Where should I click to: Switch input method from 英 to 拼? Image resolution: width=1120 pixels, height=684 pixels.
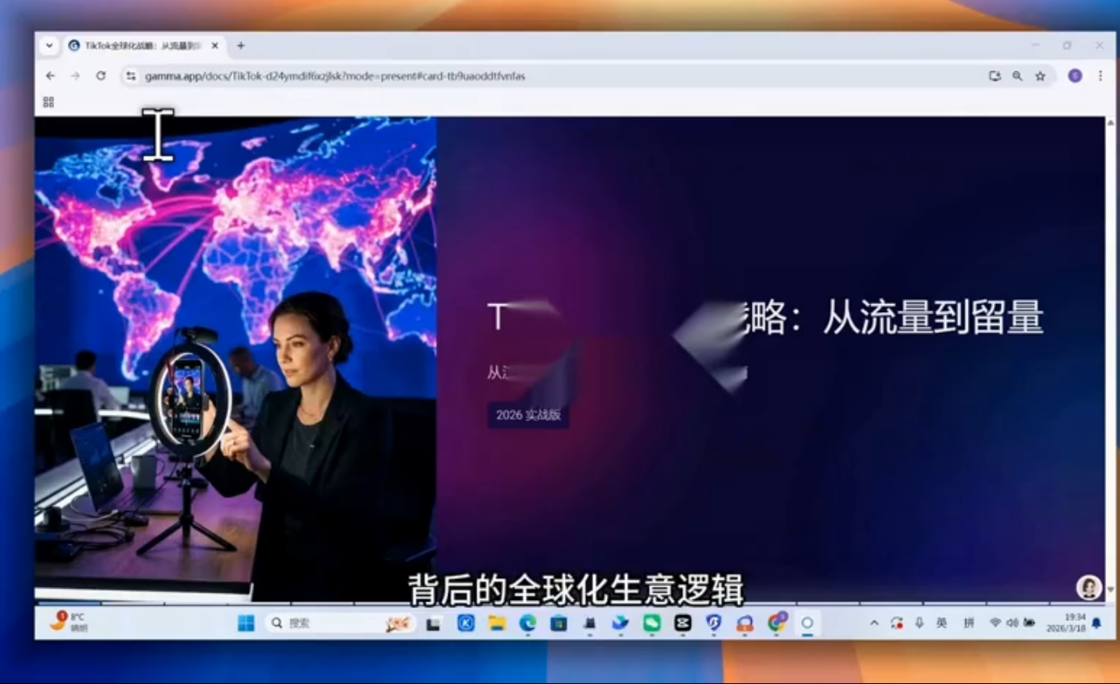[968, 623]
